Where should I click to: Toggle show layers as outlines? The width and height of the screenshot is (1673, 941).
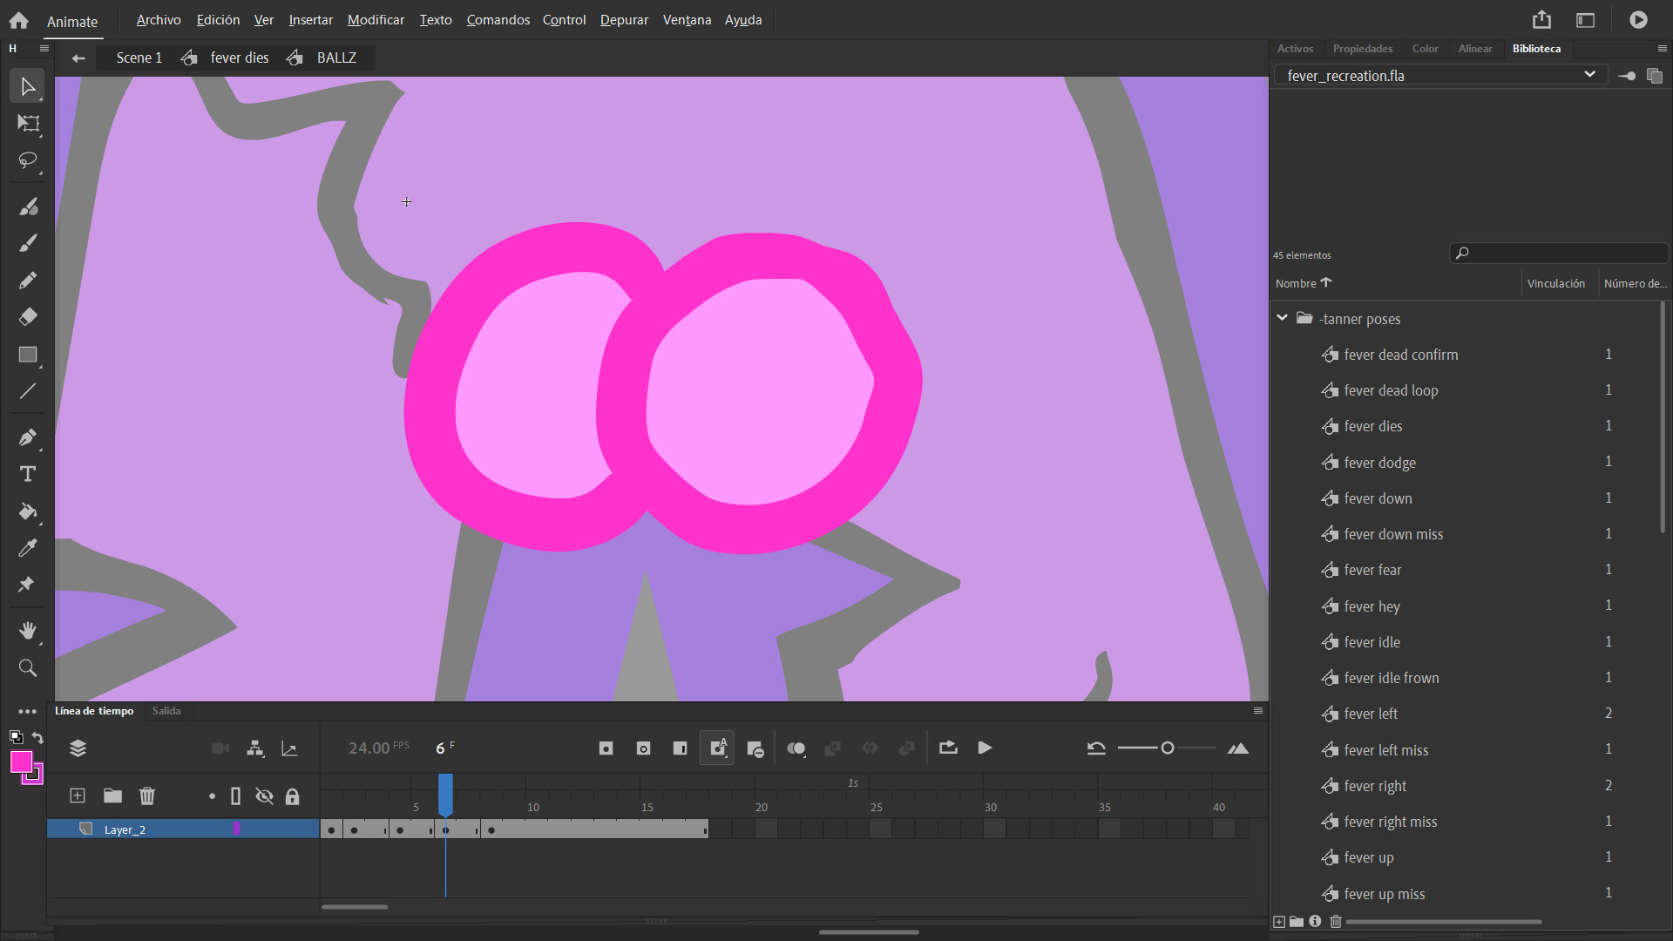235,796
